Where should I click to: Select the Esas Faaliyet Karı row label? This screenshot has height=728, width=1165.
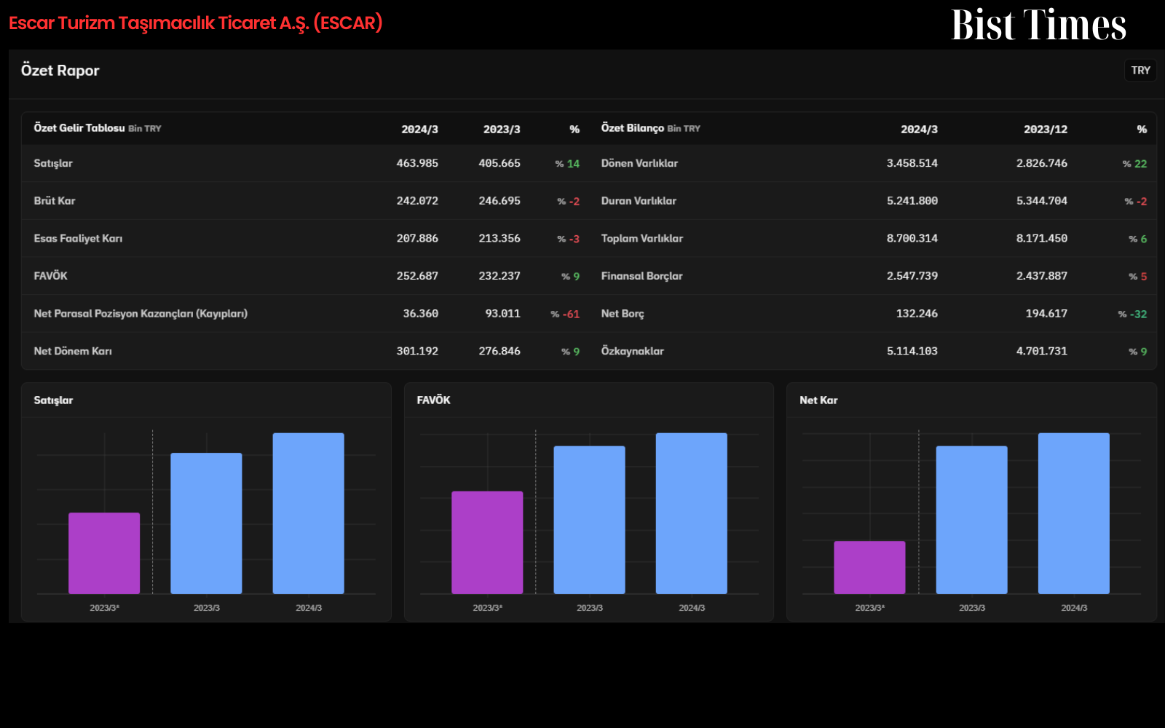78,239
